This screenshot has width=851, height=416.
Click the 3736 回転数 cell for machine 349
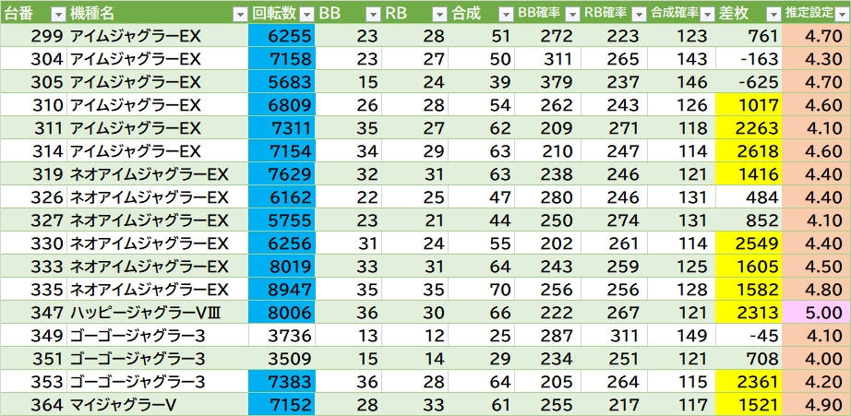(x=282, y=336)
